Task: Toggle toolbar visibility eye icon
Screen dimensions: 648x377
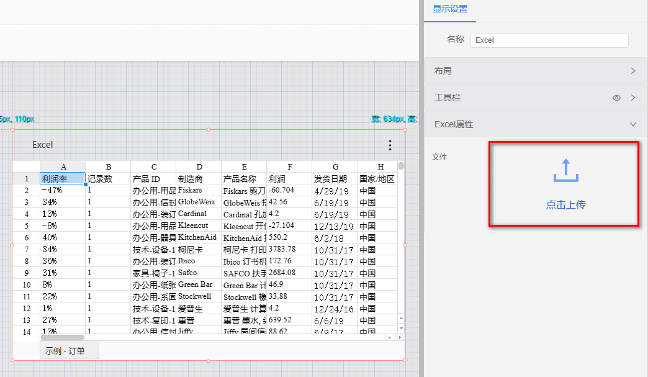Action: point(616,98)
